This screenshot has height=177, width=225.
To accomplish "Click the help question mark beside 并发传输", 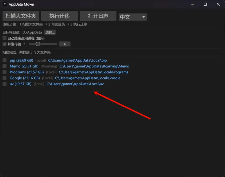I will 24,44.
